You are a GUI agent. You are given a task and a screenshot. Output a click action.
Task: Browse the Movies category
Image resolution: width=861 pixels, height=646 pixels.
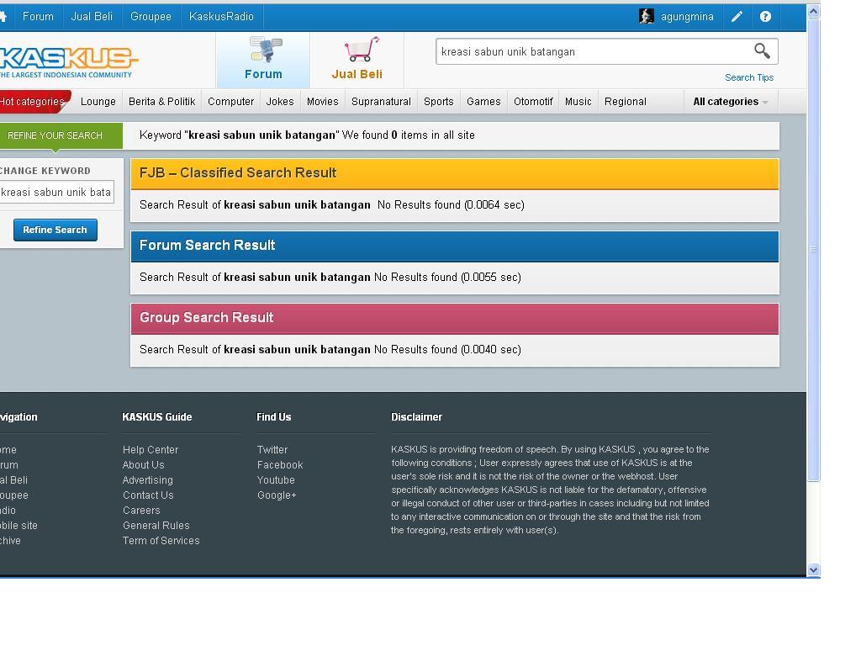tap(323, 102)
